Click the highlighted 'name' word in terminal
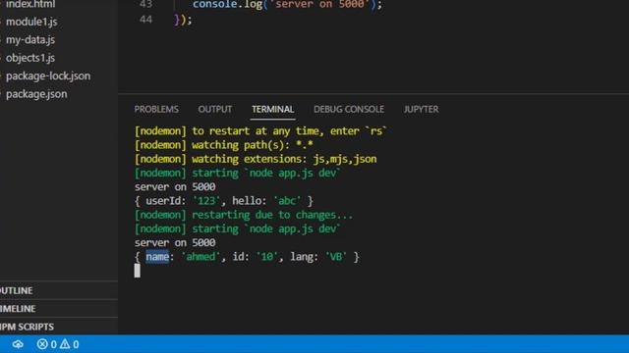 pyautogui.click(x=157, y=257)
